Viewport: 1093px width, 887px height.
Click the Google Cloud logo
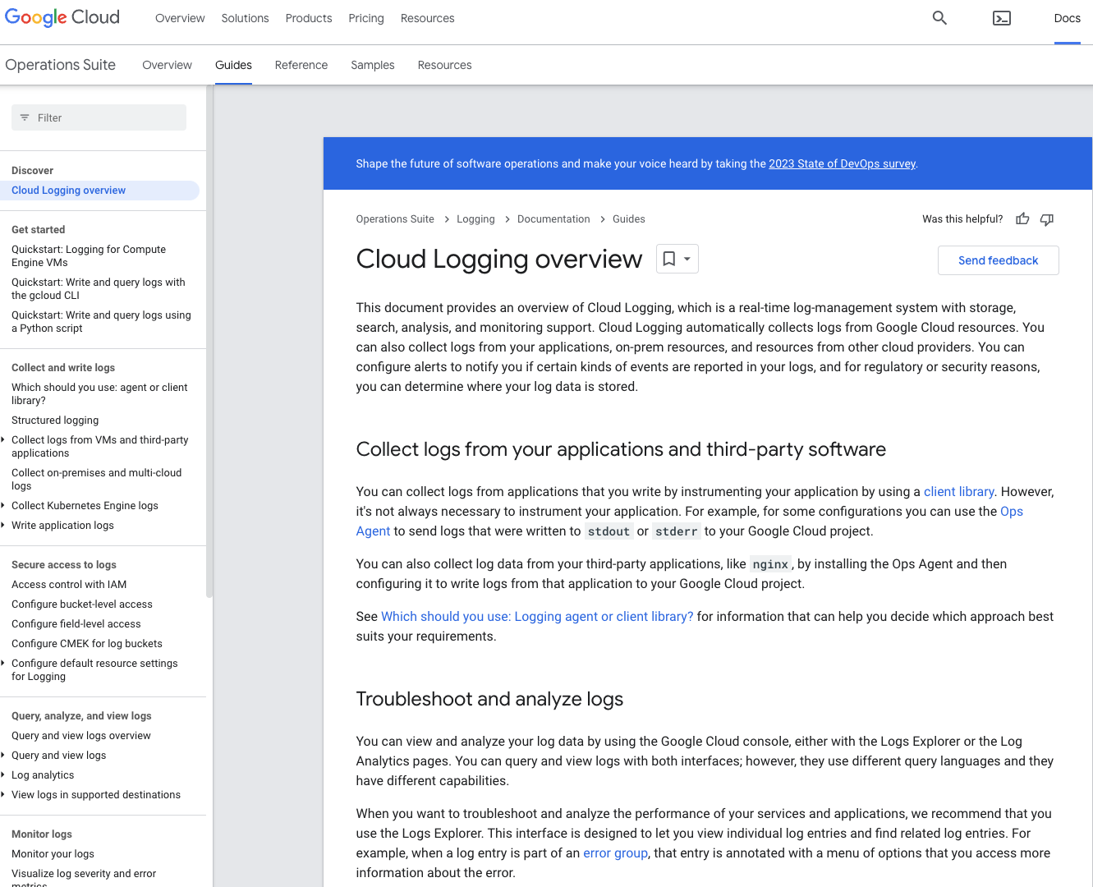pyautogui.click(x=62, y=17)
